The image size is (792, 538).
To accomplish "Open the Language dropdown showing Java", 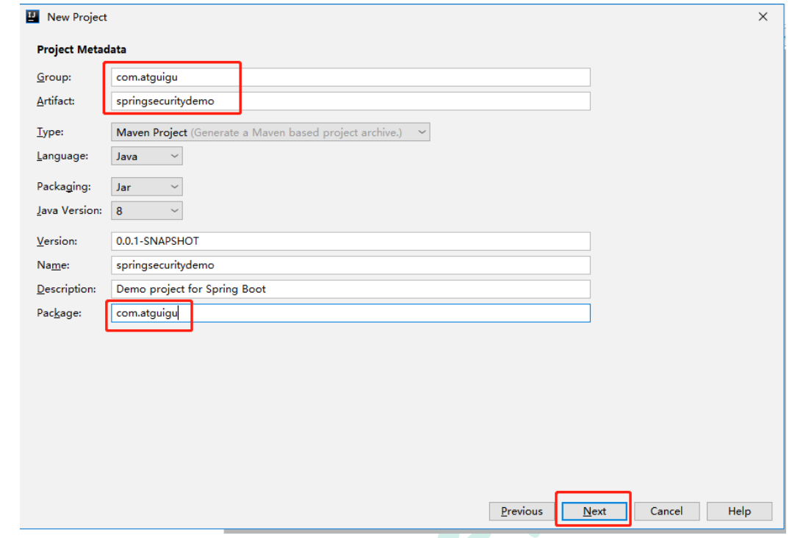I will 146,156.
